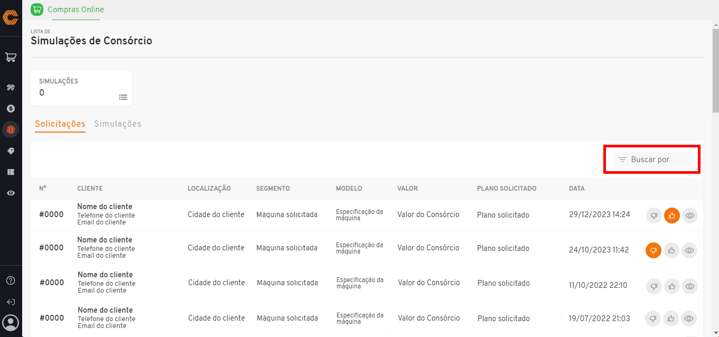
Task: Select the Compras Online top tab
Action: tap(76, 10)
